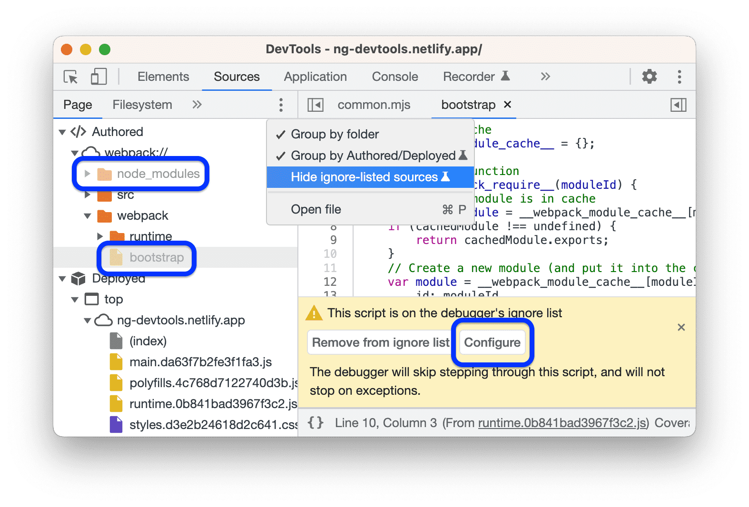
Task: Toggle the device toolbar icon
Action: (x=99, y=77)
